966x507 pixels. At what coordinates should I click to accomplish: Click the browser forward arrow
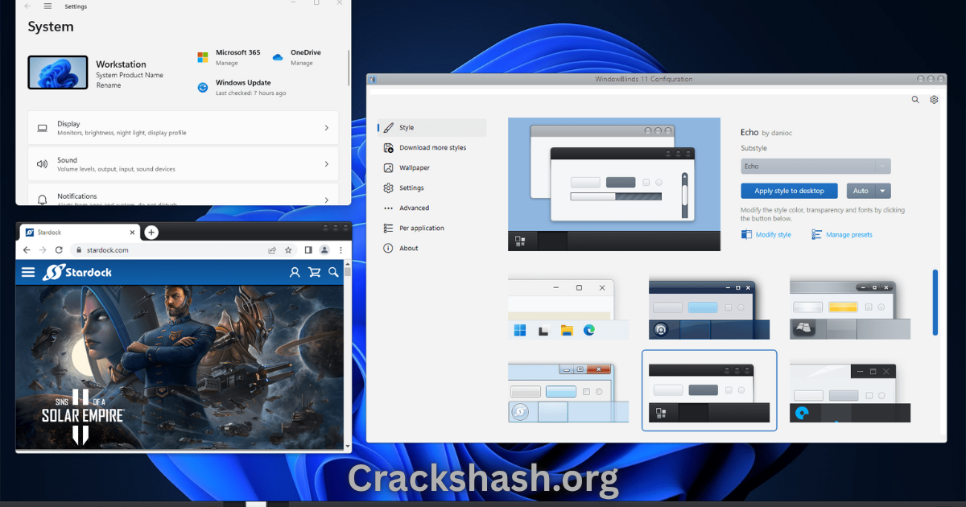click(42, 250)
